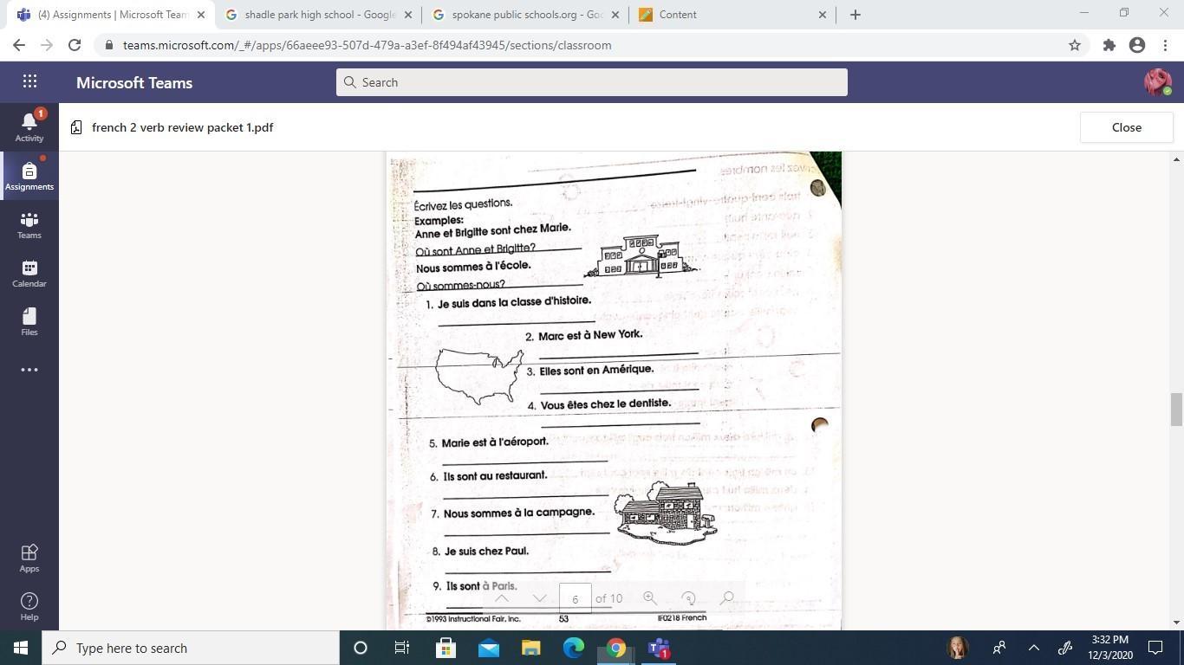Click the text 'Marc est à New York.'

coord(589,335)
